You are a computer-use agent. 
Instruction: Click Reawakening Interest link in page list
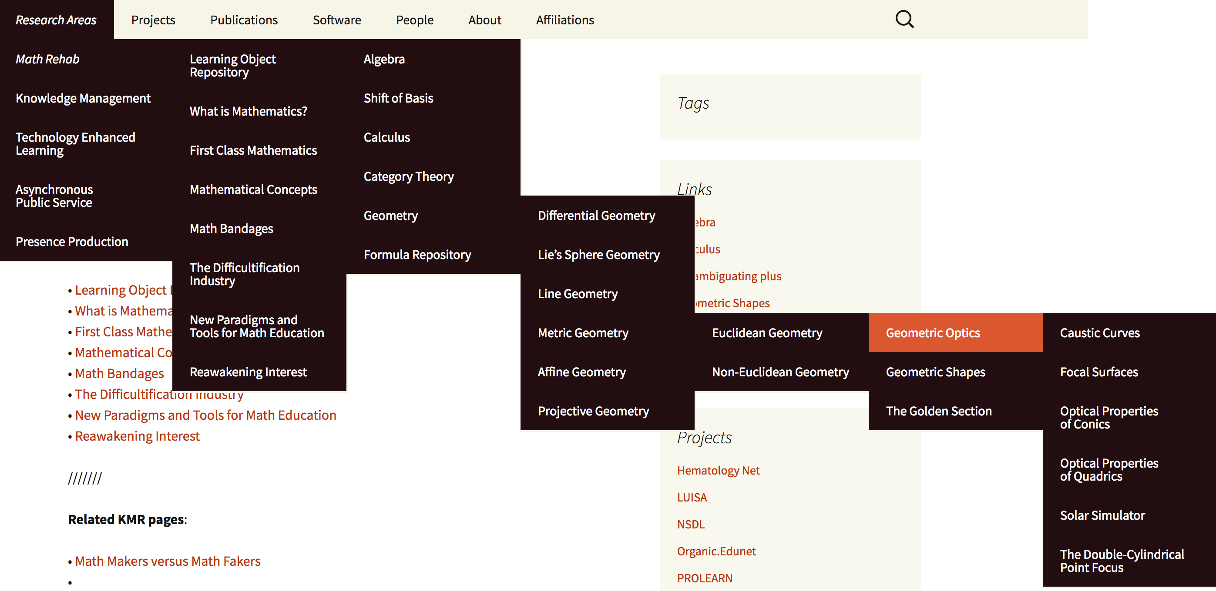(137, 436)
